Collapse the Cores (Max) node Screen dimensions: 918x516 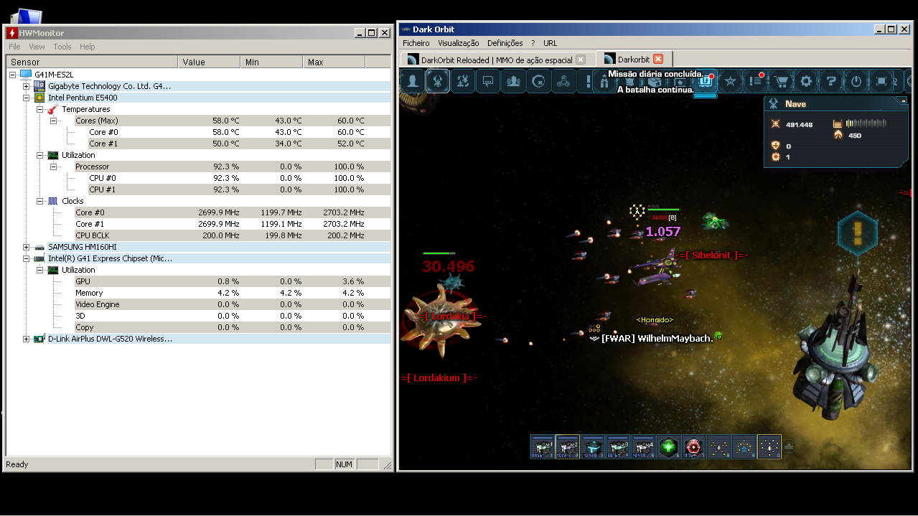click(54, 121)
